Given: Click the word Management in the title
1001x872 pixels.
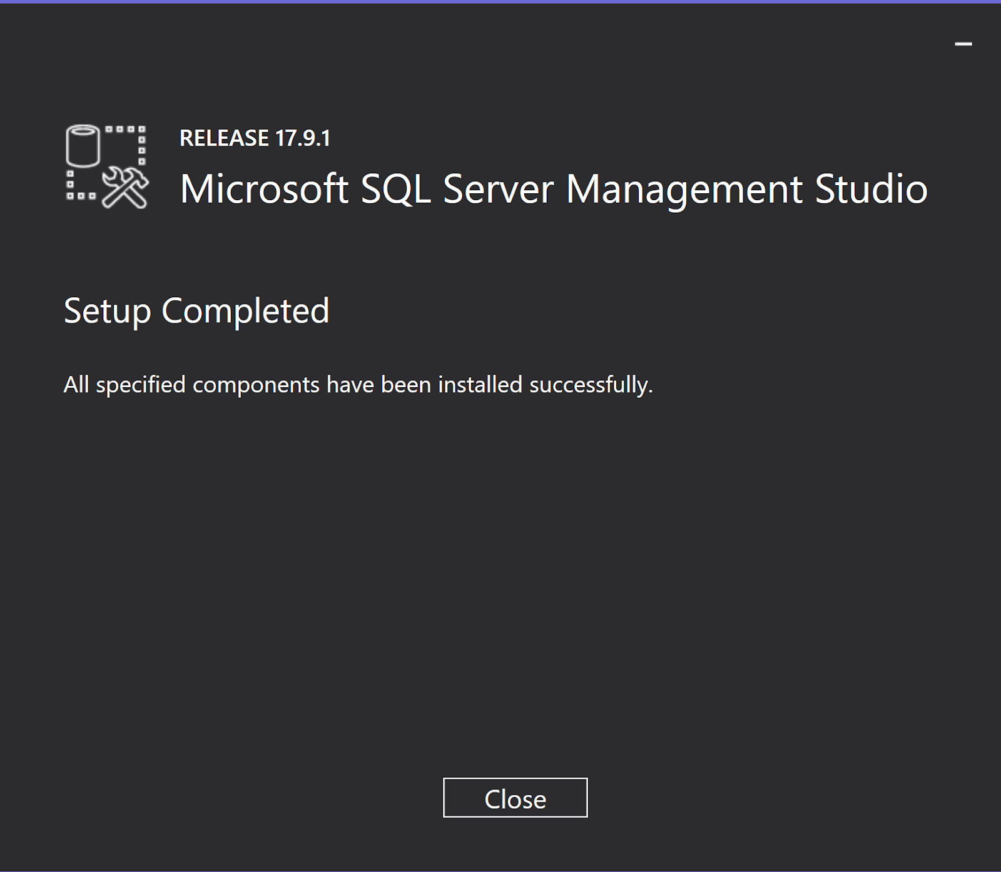Looking at the screenshot, I should 684,189.
